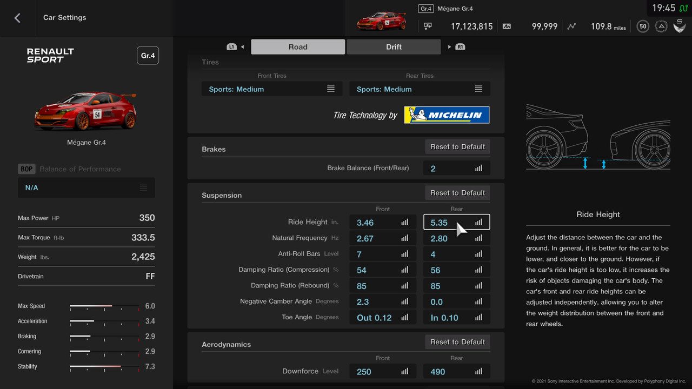Image resolution: width=692 pixels, height=389 pixels.
Task: Open the Balance of Performance N/A dropdown
Action: pos(86,187)
